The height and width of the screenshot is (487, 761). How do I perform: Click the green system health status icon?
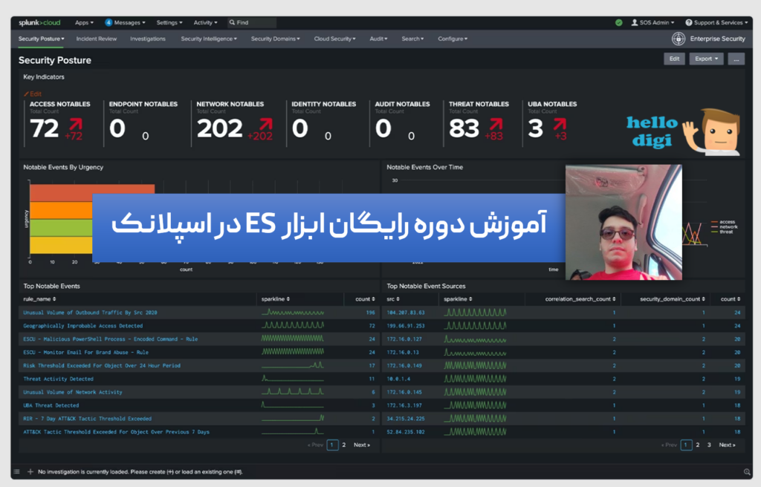pyautogui.click(x=619, y=22)
